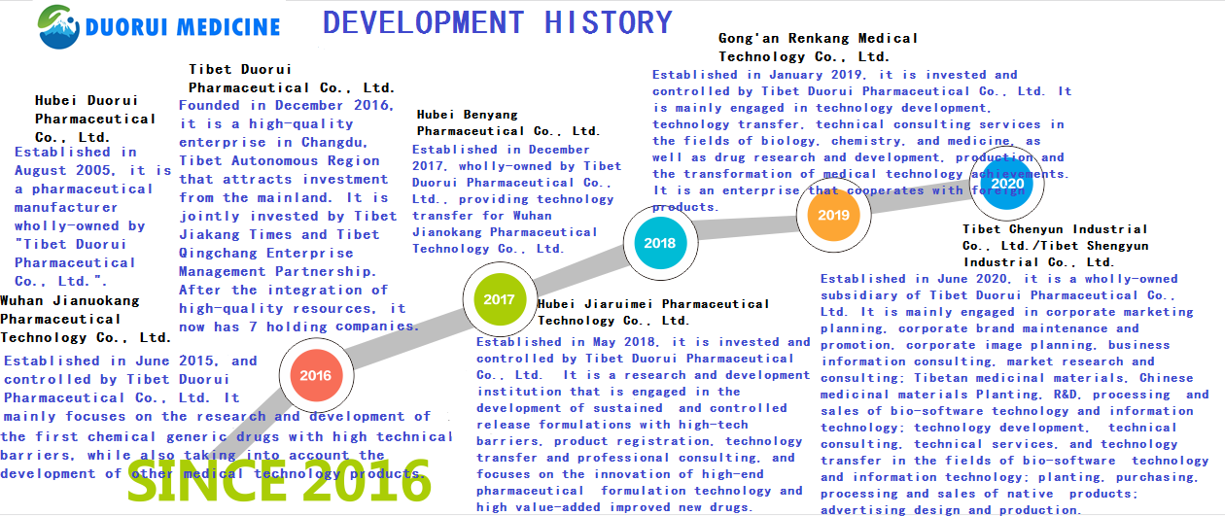Click the Tibet Chenyun Industrial Co. heading
The image size is (1225, 516).
(1055, 245)
